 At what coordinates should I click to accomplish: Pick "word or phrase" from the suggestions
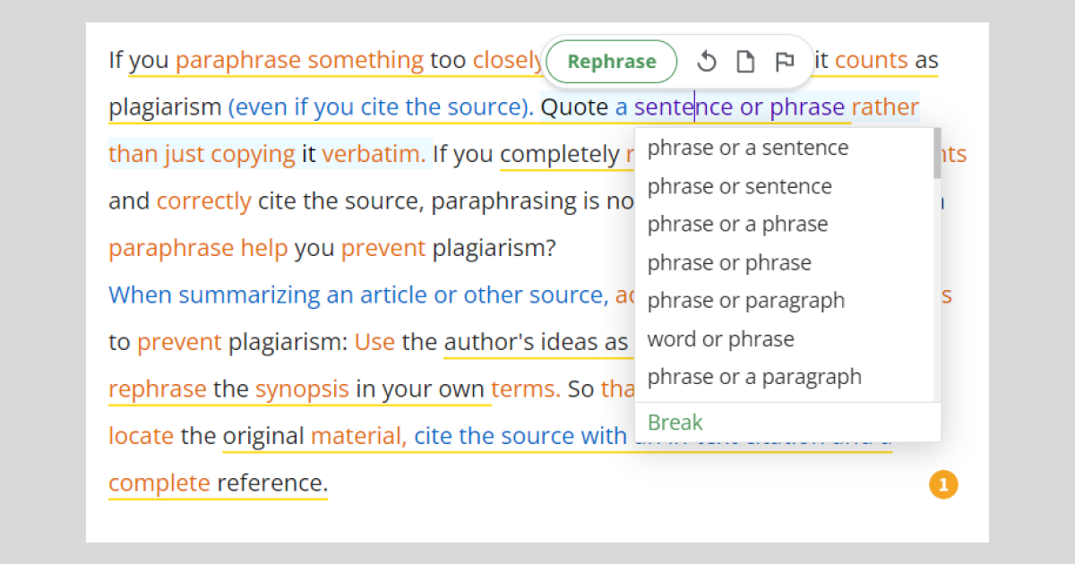[x=720, y=339]
